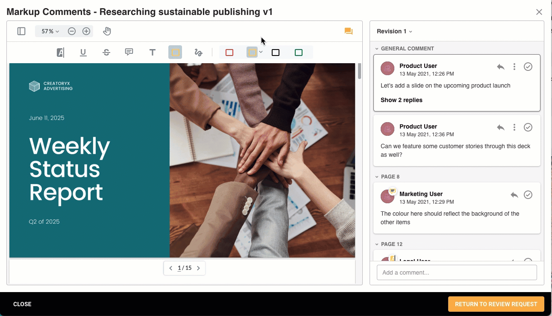
Task: Select the freehand drawing tool
Action: pos(198,53)
